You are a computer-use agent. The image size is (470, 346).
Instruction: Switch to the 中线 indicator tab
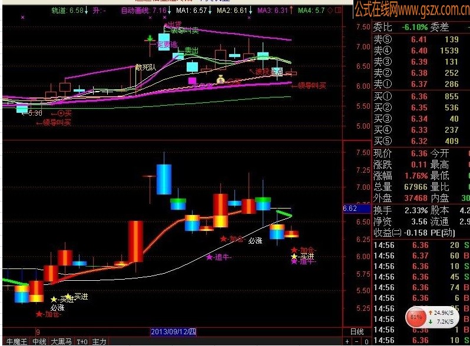[39, 341]
